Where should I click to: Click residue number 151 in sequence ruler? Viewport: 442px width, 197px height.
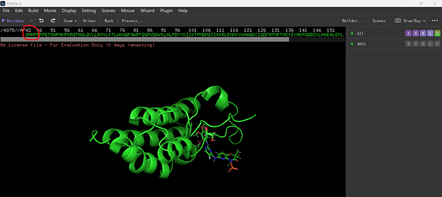pos(331,30)
